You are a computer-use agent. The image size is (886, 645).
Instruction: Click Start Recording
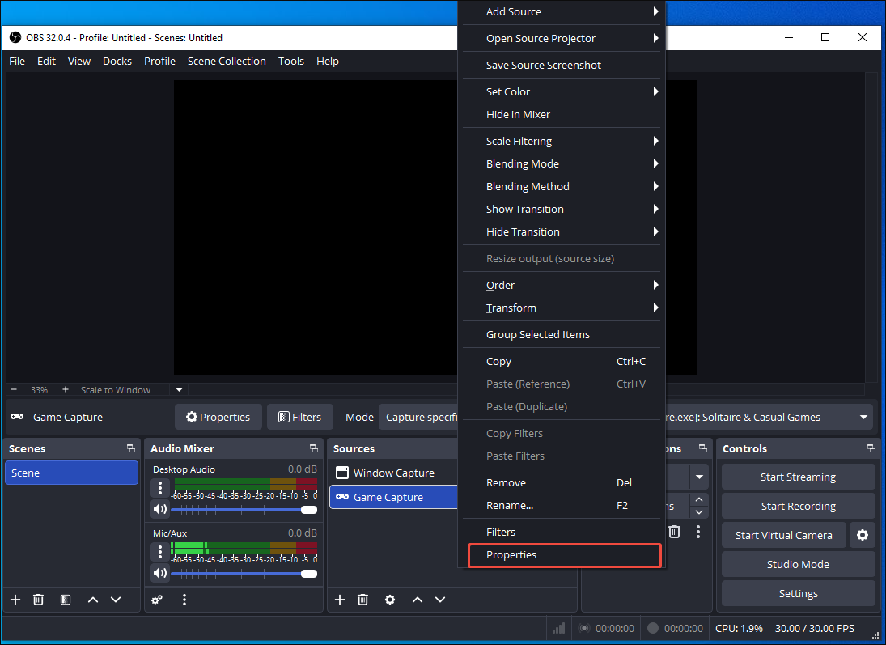[797, 506]
